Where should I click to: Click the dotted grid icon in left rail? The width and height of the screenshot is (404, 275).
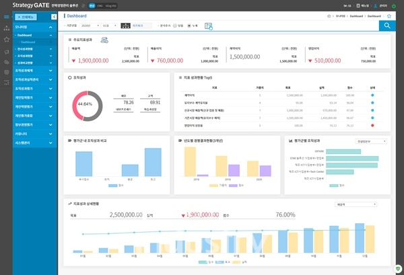(x=7, y=82)
